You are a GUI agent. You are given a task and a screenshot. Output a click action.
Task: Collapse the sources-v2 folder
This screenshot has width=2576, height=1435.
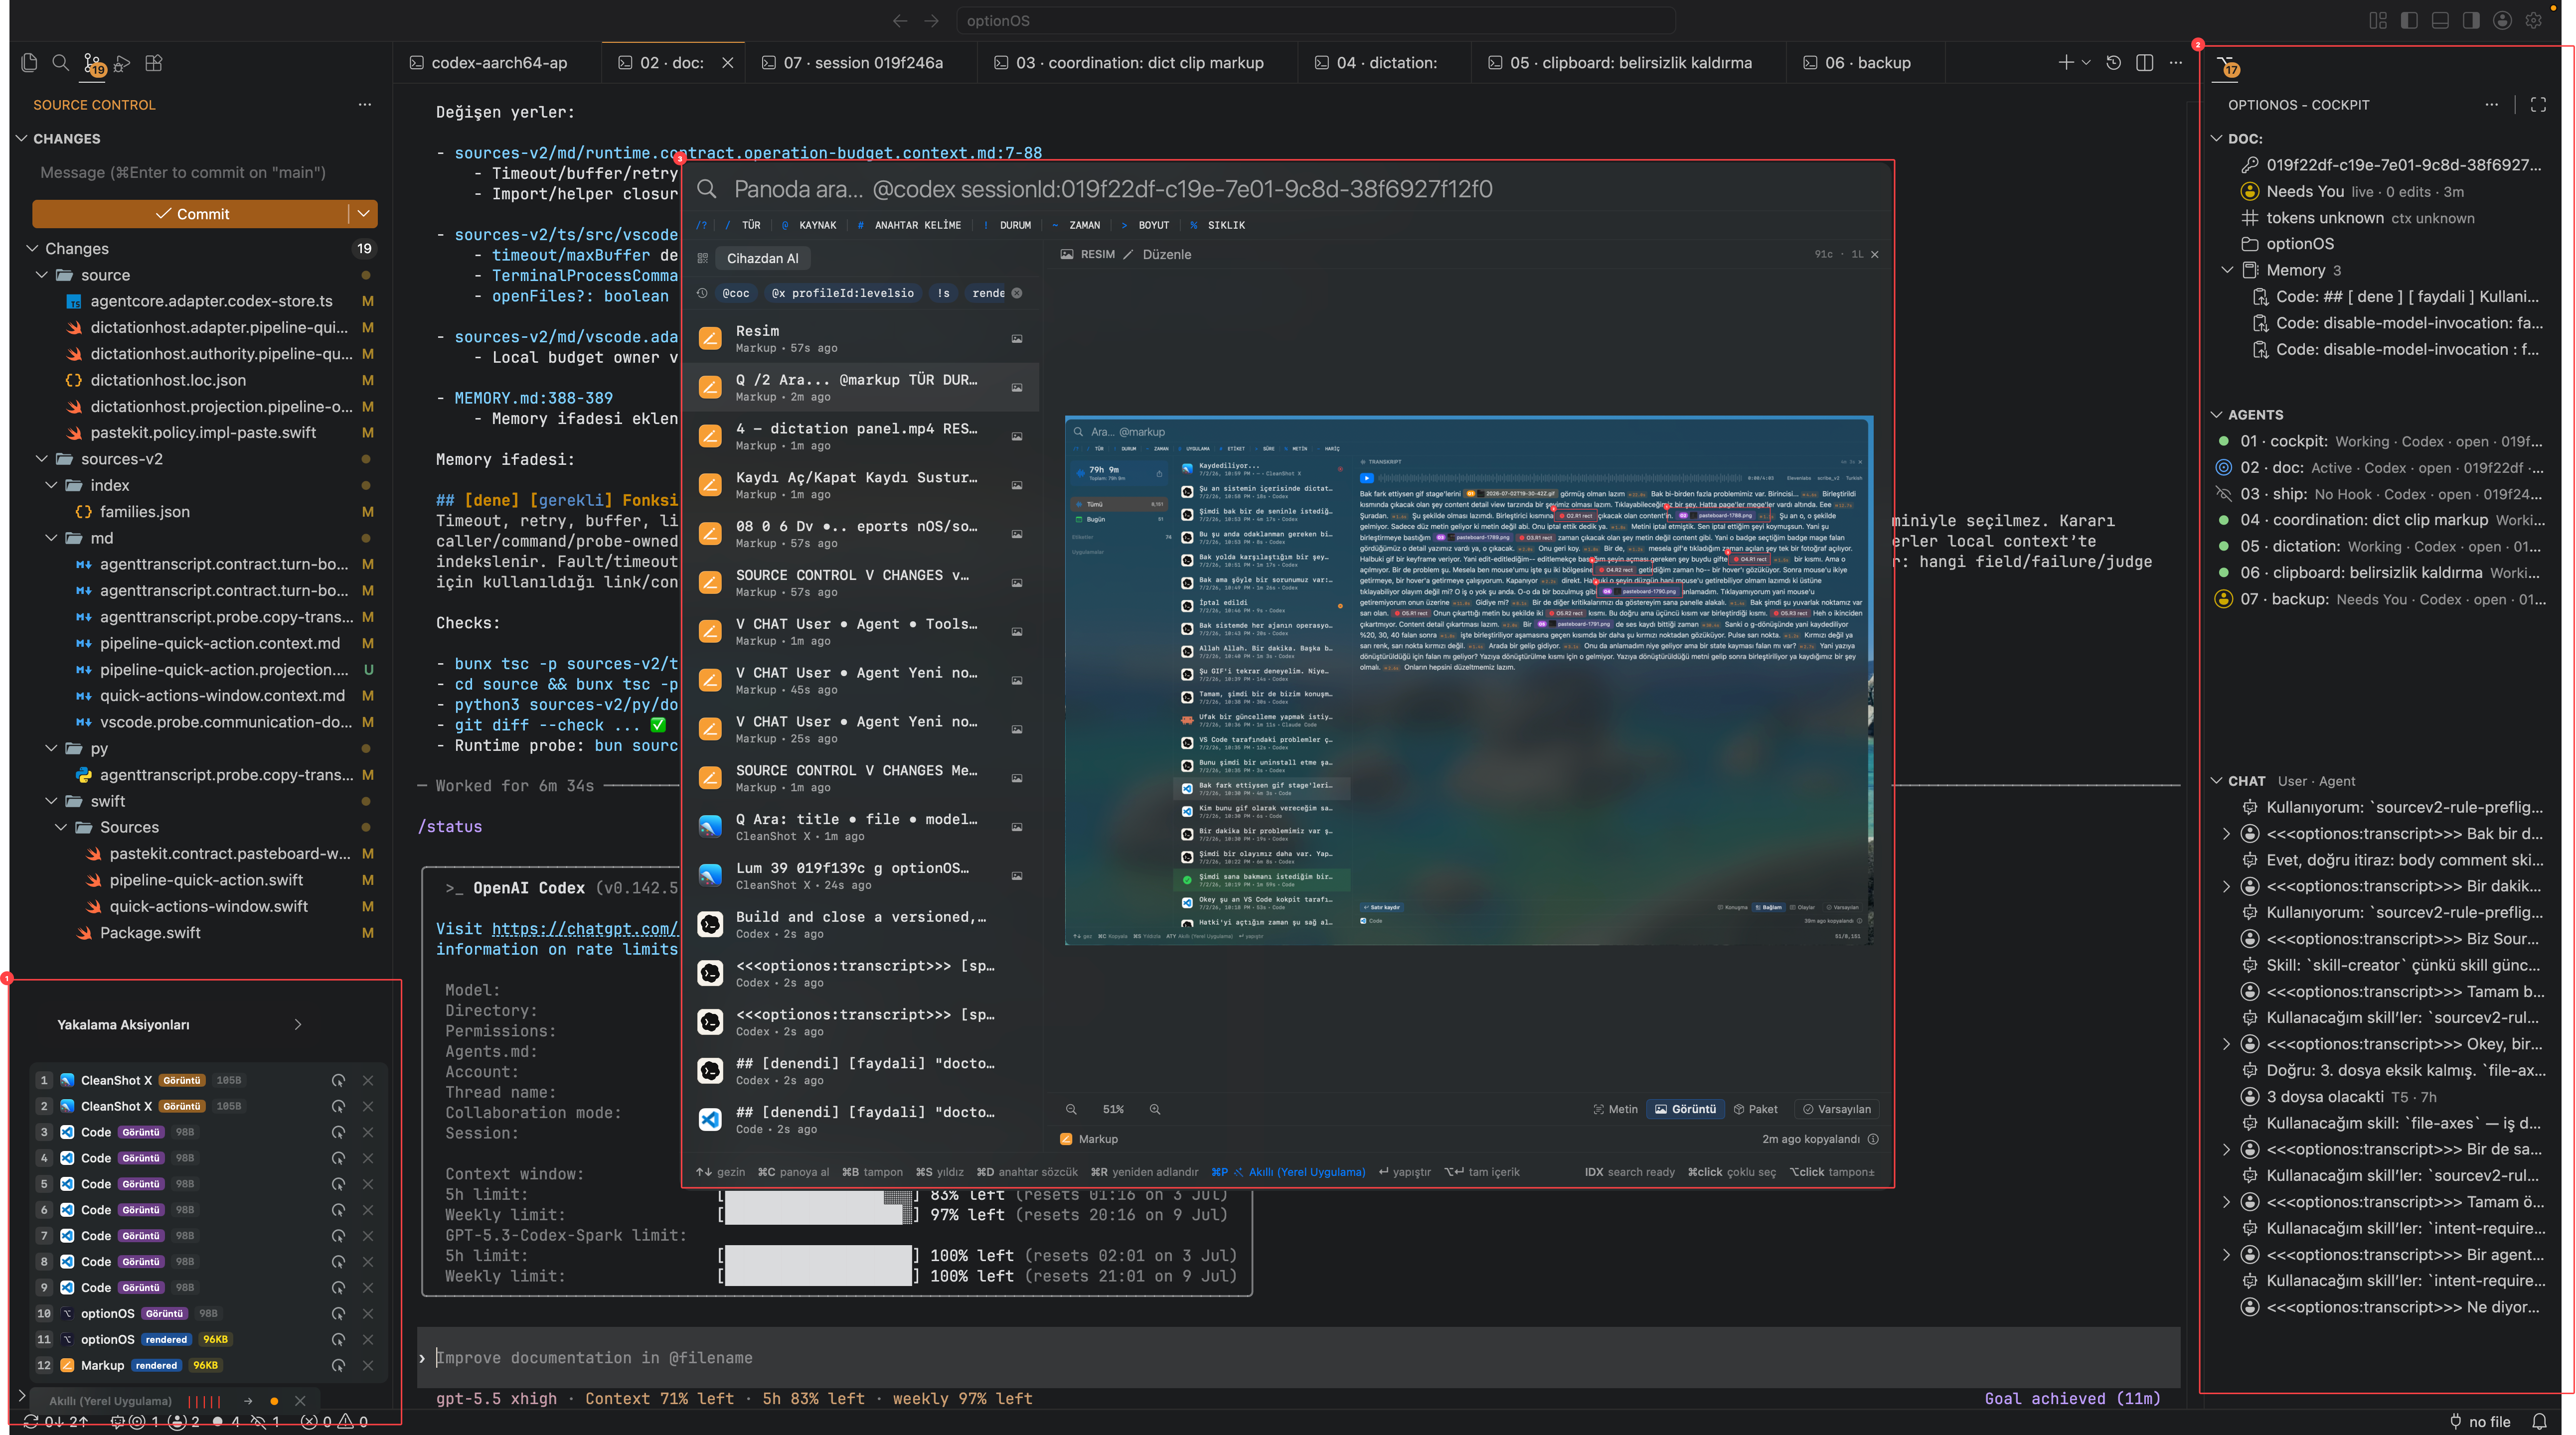(x=42, y=459)
